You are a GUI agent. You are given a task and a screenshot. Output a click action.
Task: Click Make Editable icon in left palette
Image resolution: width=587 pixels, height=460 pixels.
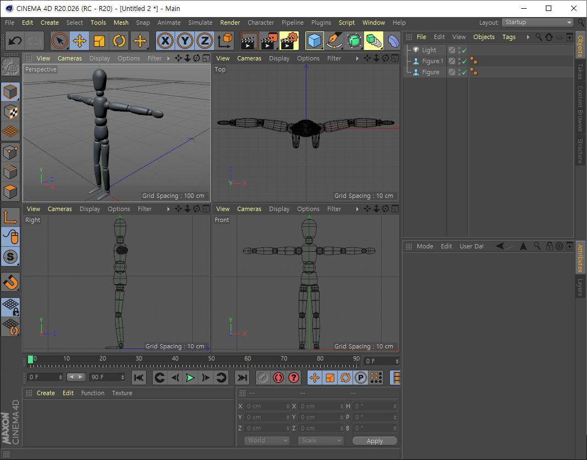tap(10, 66)
